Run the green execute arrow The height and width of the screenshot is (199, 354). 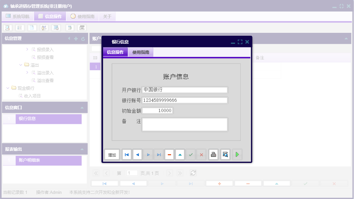point(237,154)
